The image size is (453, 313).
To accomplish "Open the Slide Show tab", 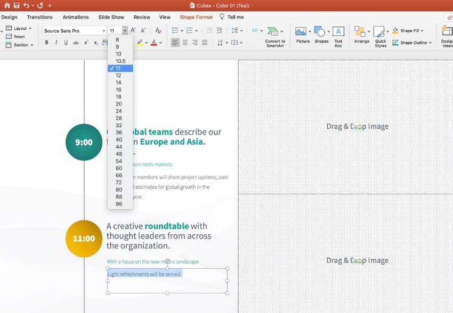I will [x=111, y=17].
